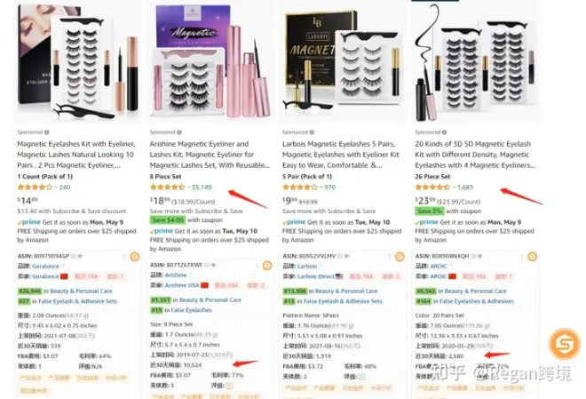586x399 pixels.
Task: Click orange extension icon in Larbois ASIN panel
Action: coord(400,257)
